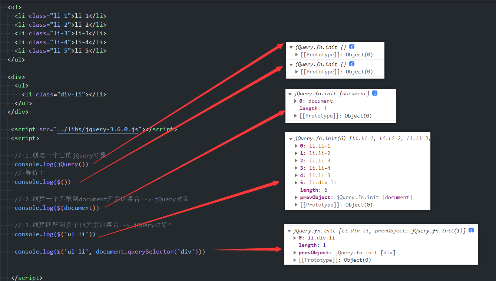Expand prevObject: jQuery.fn.init [document]
The image size is (496, 281).
(296, 197)
